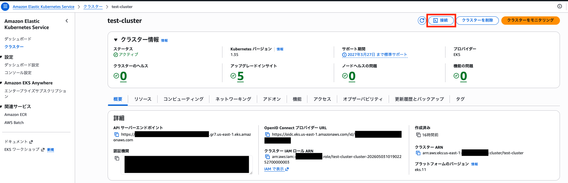Viewport: 568px width, 183px height.
Task: Click the Kubernetes version 1.35 value
Action: pos(235,55)
